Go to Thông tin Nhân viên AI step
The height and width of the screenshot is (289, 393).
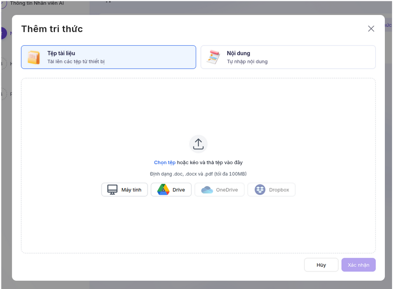tap(37, 3)
